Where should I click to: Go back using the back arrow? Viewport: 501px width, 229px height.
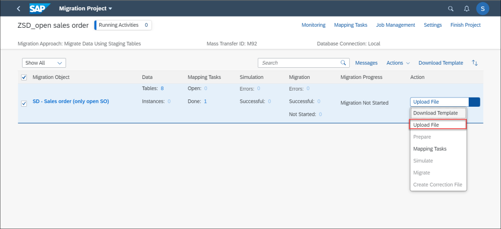19,9
